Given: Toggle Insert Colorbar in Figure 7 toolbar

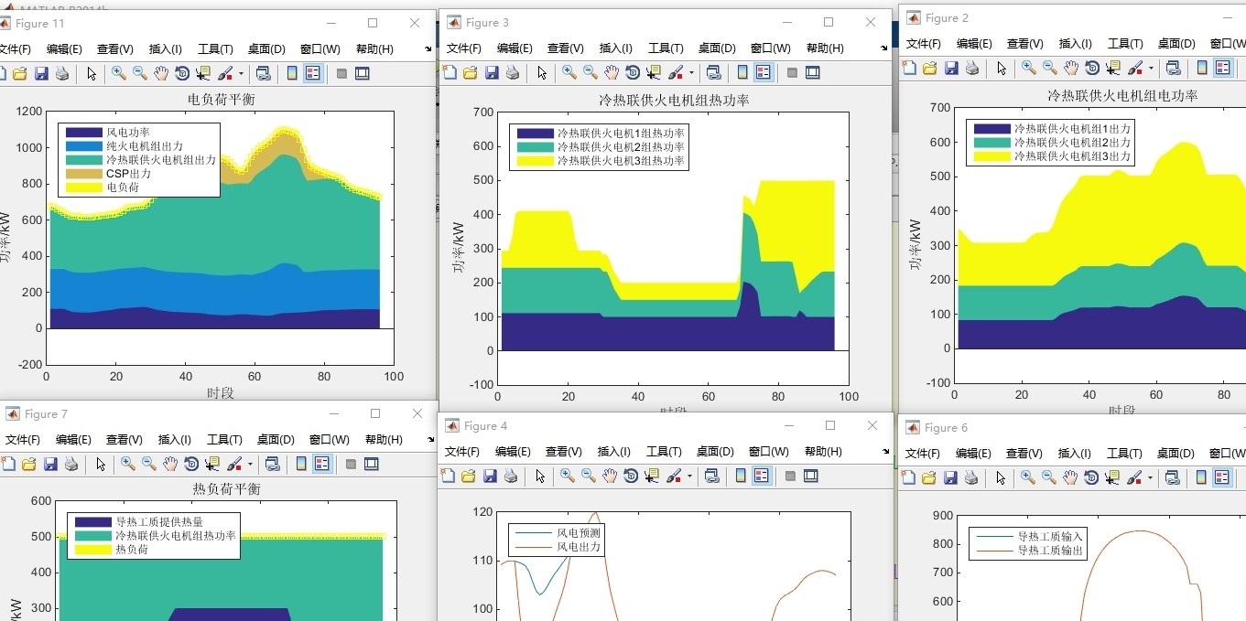Looking at the screenshot, I should point(301,464).
